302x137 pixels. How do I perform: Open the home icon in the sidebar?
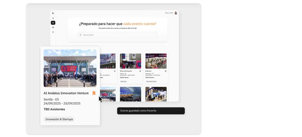click(53, 18)
